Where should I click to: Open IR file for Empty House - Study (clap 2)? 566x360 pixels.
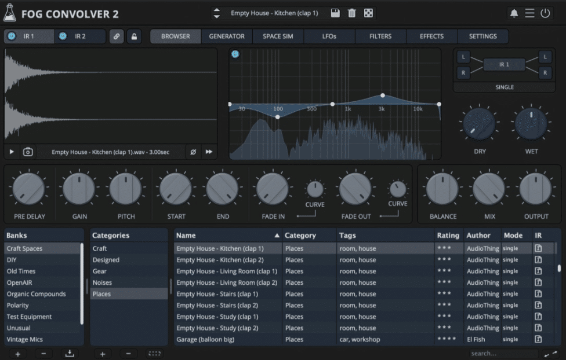click(538, 328)
